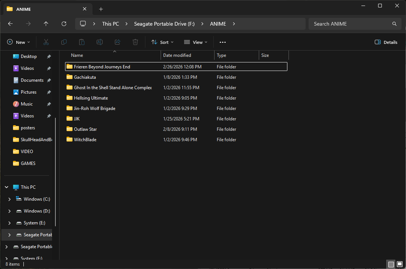The width and height of the screenshot is (406, 269).
Task: Switch to details list view in status bar
Action: (391, 264)
